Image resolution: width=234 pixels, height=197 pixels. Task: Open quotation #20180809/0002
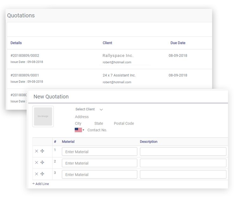25,56
